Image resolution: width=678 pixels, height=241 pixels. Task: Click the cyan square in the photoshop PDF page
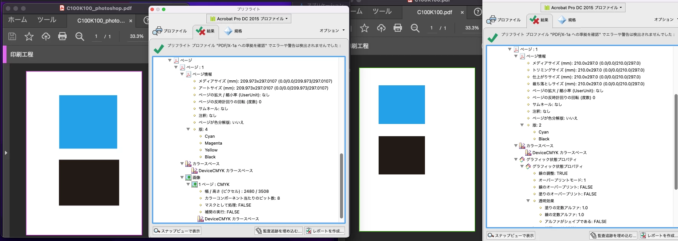[88, 122]
